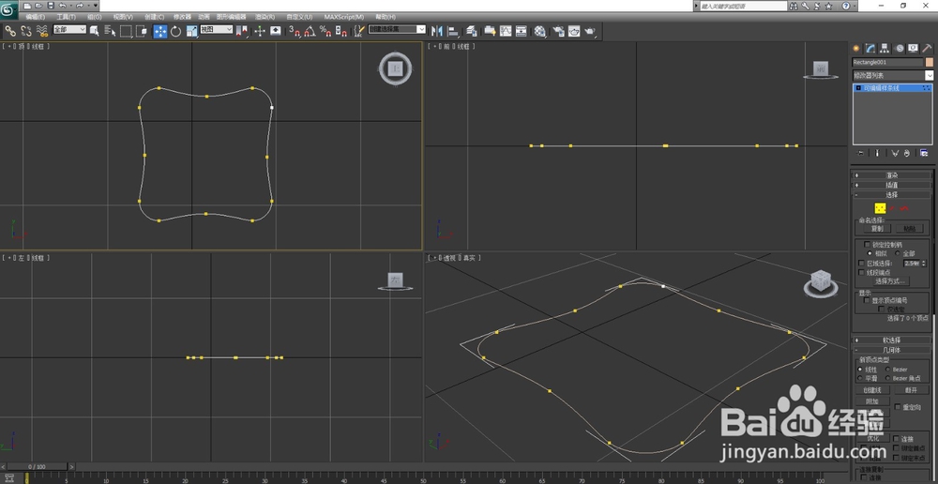Activate Select and Move tool
The width and height of the screenshot is (938, 484).
(x=160, y=31)
